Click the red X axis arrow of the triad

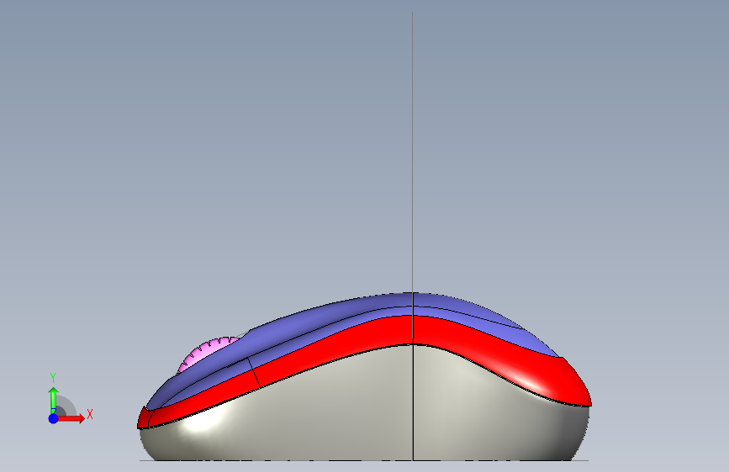(71, 418)
